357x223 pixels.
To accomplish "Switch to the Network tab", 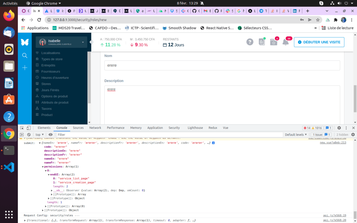I will (95, 128).
